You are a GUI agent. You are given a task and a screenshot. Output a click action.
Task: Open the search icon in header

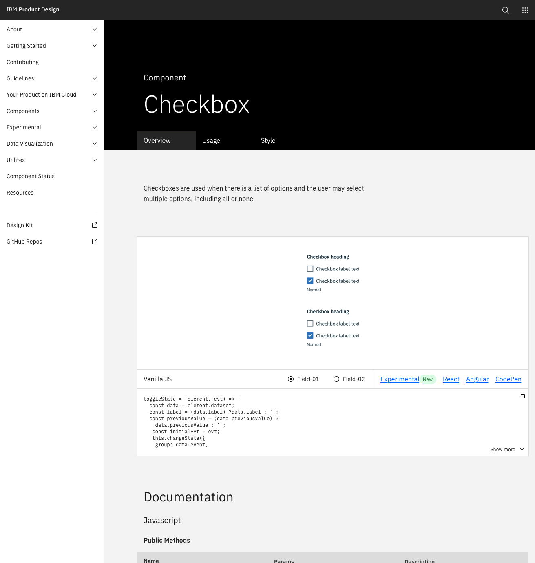tap(506, 10)
